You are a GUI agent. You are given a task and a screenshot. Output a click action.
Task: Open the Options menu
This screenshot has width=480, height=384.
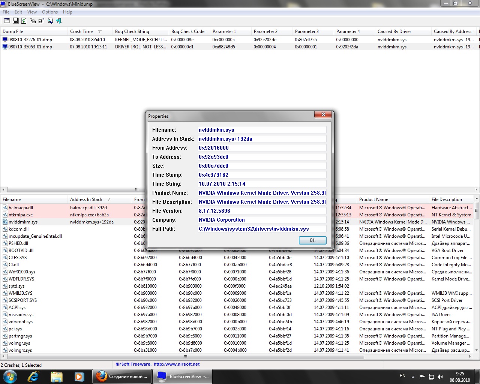pyautogui.click(x=50, y=12)
